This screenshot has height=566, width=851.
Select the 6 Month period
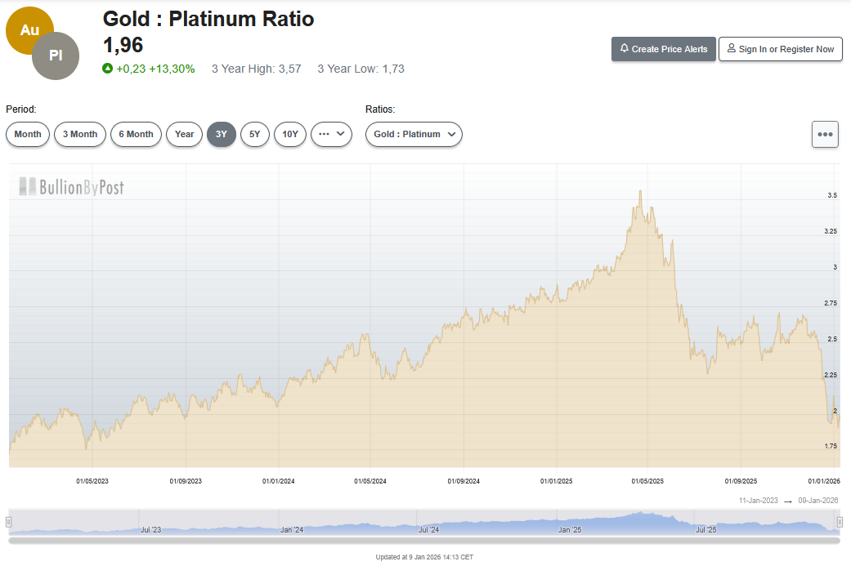(x=136, y=134)
